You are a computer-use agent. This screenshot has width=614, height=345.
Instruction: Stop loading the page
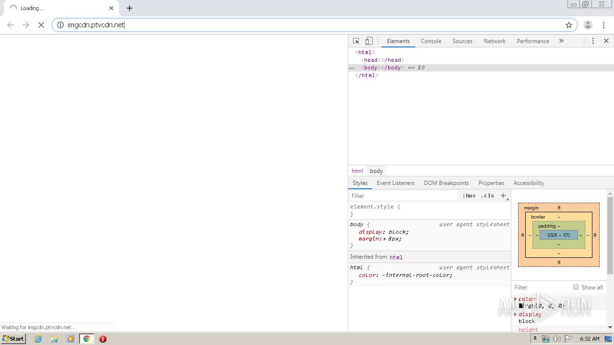click(x=41, y=25)
